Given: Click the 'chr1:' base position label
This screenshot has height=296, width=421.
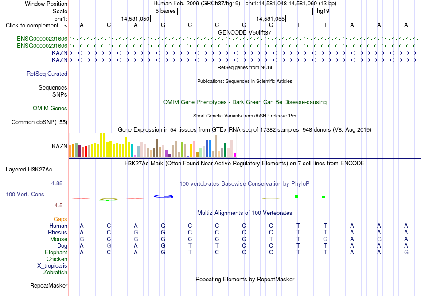Looking at the screenshot, I should [61, 19].
